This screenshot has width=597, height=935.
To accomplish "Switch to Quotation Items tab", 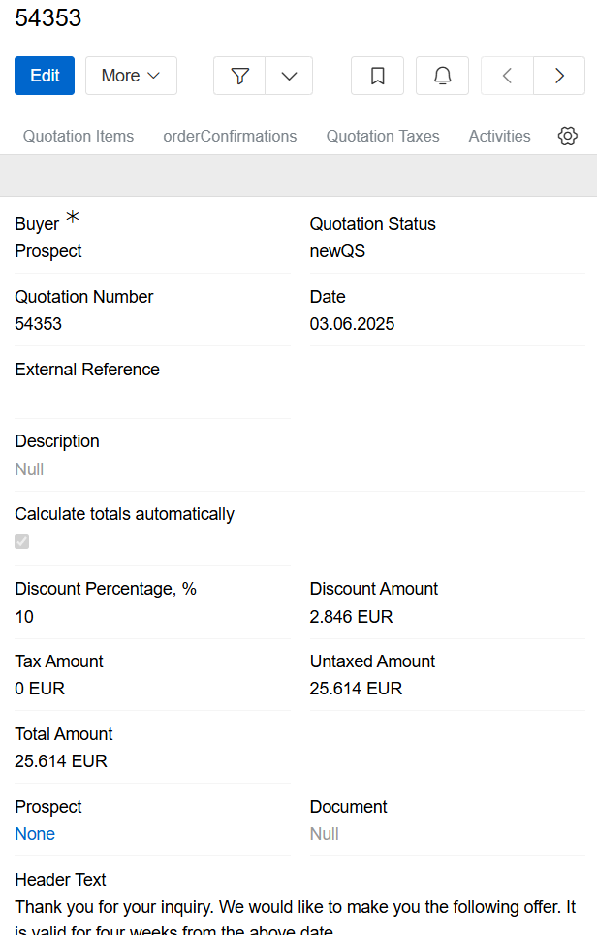I will point(79,136).
